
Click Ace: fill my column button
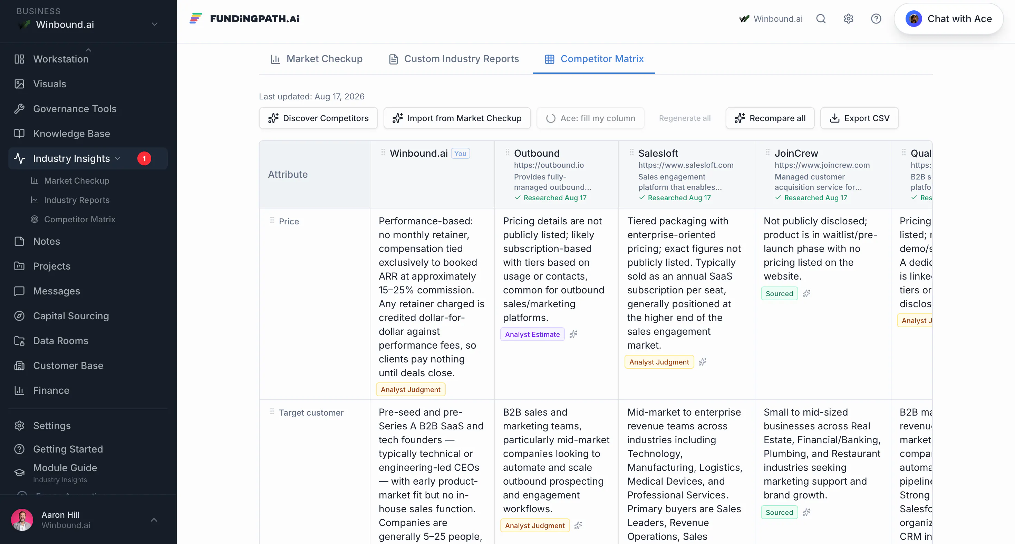(x=591, y=118)
